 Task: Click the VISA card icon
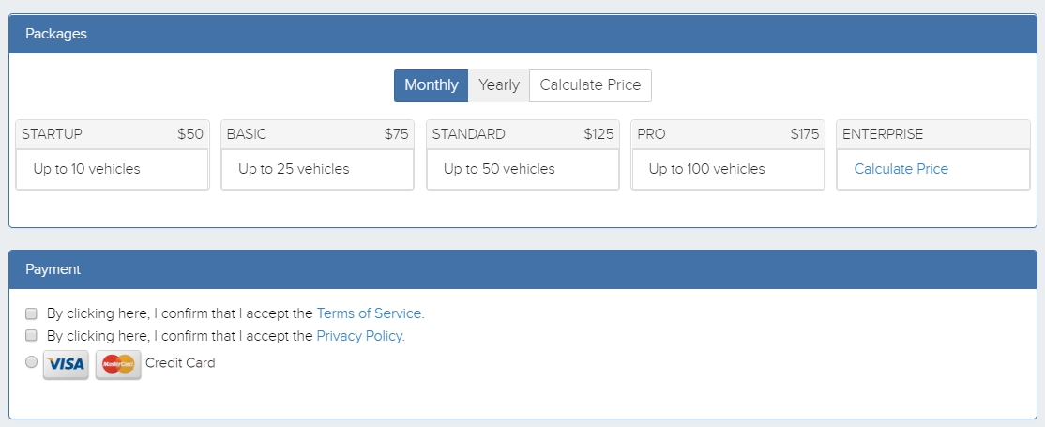[66, 364]
